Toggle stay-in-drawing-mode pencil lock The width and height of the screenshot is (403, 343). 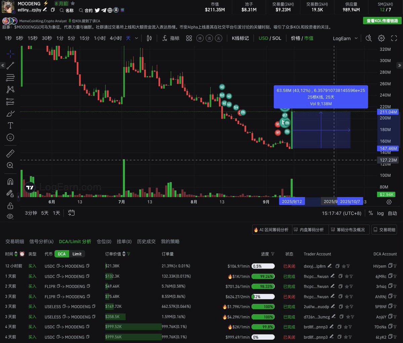pos(10,193)
